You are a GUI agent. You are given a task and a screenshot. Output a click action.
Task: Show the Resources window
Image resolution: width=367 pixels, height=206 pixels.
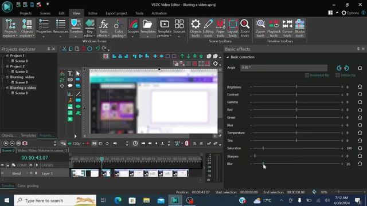pyautogui.click(x=60, y=28)
